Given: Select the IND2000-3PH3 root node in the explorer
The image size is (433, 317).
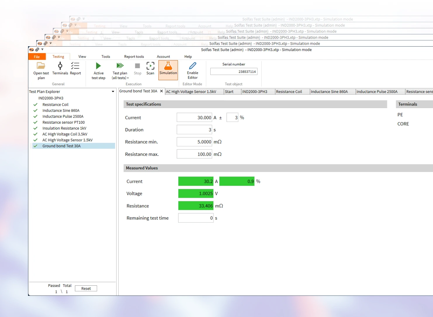Looking at the screenshot, I should click(51, 98).
